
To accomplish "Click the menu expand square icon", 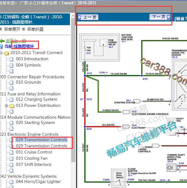I will 1,29.
